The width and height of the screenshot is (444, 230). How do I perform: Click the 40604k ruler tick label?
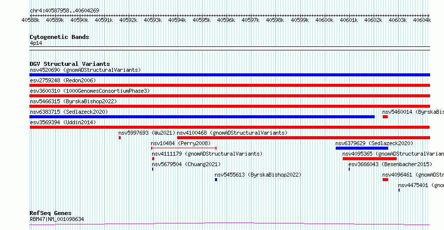(x=422, y=20)
